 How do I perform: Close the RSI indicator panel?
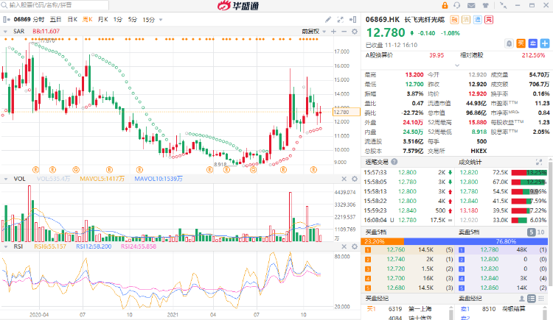(344, 246)
